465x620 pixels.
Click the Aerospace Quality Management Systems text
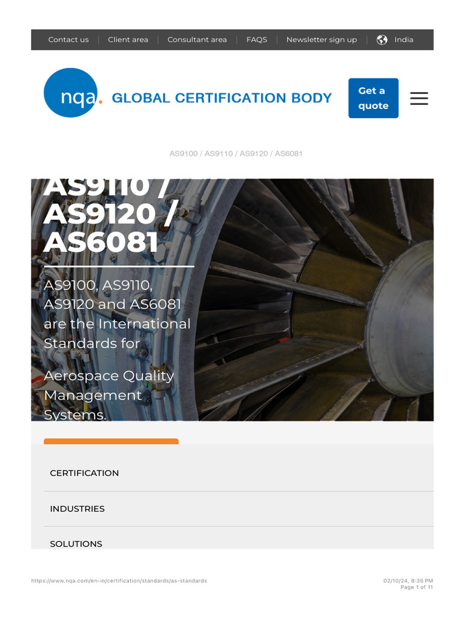coord(109,395)
